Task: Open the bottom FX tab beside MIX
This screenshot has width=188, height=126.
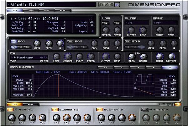Action: tap(31, 104)
